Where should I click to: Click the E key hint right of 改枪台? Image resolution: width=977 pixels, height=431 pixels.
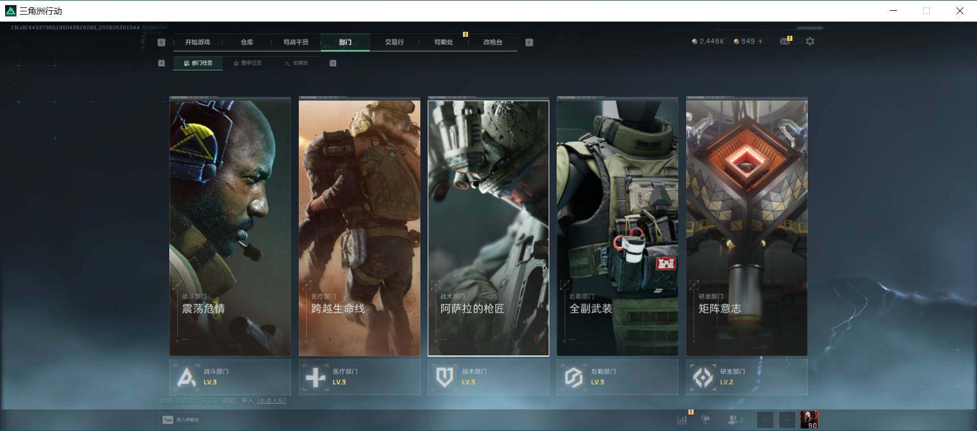coord(529,42)
